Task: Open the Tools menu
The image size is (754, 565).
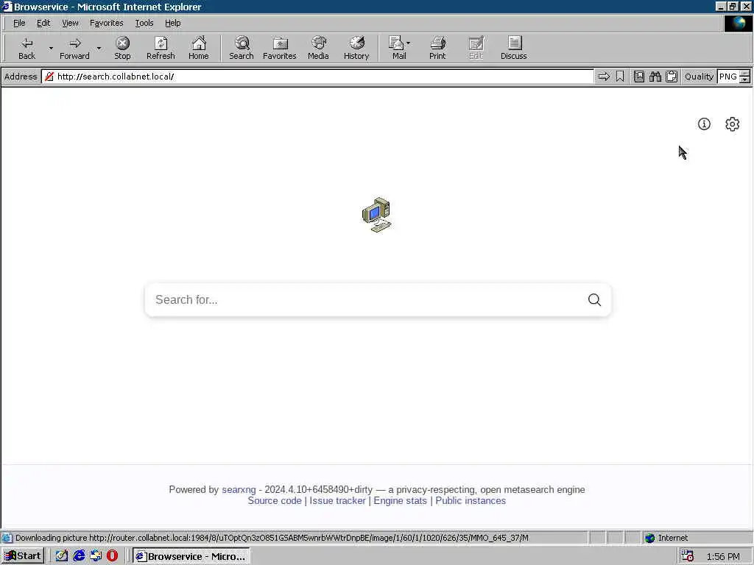Action: [144, 23]
